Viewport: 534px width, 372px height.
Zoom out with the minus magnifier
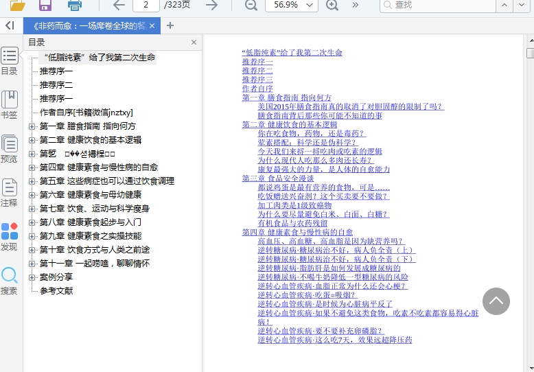[x=251, y=5]
